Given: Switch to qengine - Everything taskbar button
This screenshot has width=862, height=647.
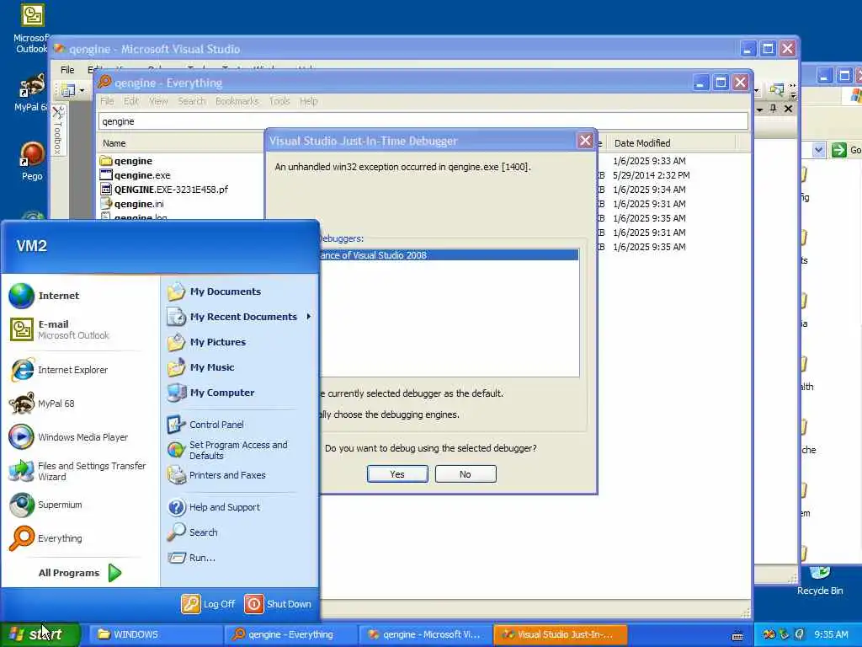Looking at the screenshot, I should click(290, 634).
